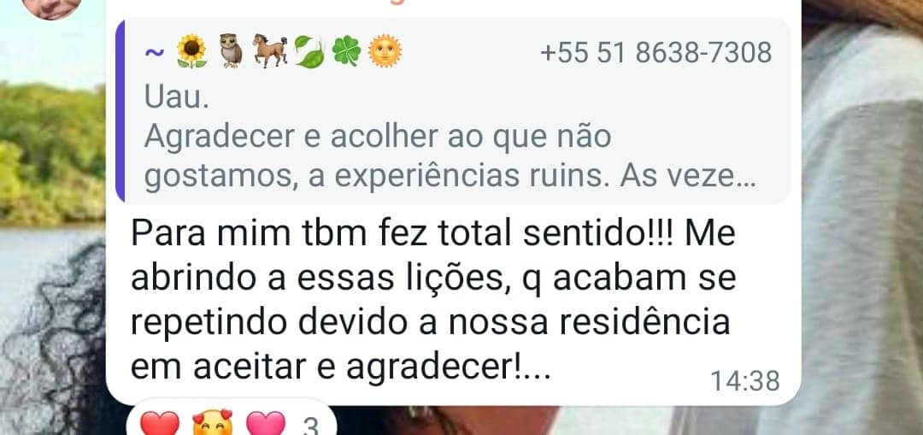View the reaction count of 3
This screenshot has height=435, width=923.
(310, 426)
